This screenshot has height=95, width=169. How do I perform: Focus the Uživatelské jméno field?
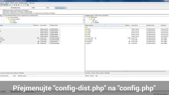click(26, 8)
